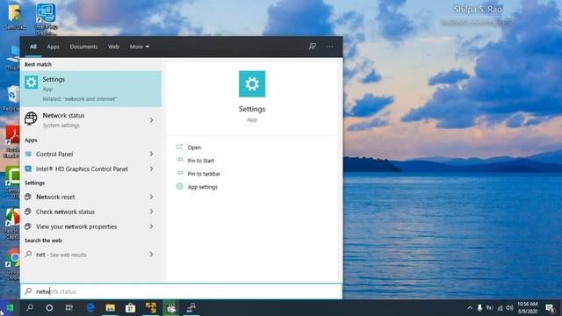Expand the net web results chevron
The width and height of the screenshot is (562, 316).
pos(152,255)
